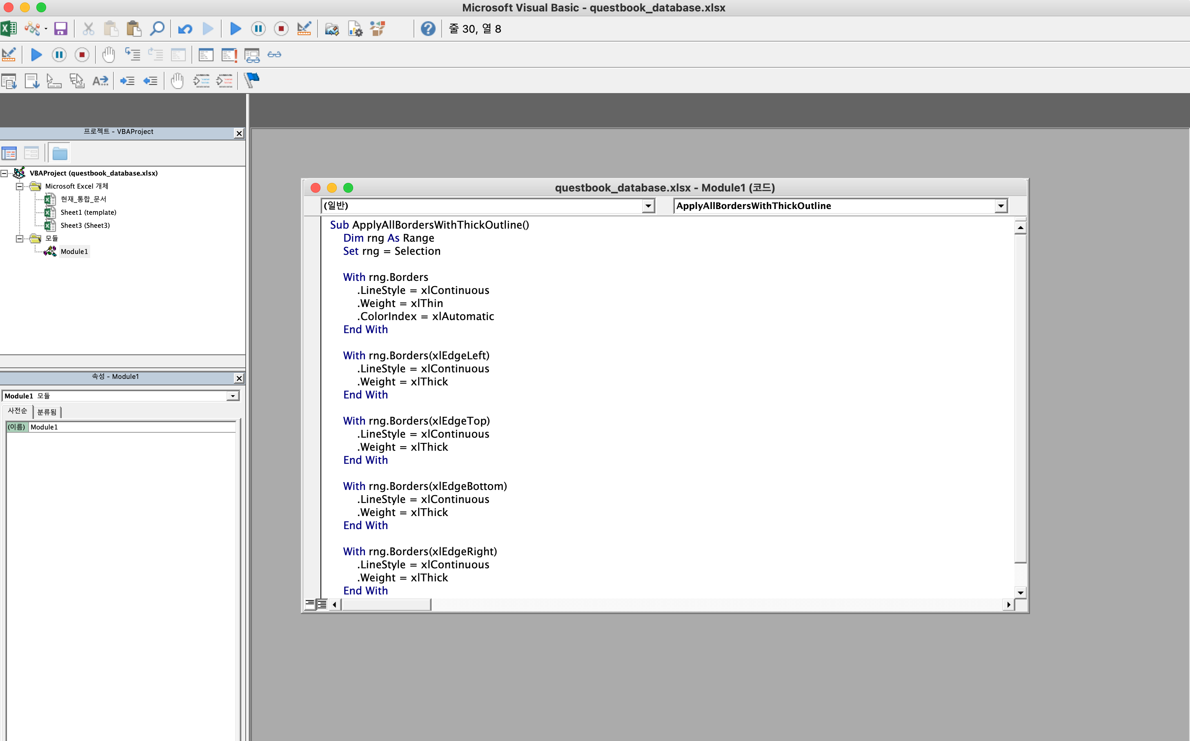Switch to the 사전순 properties tab
The height and width of the screenshot is (741, 1190).
click(17, 411)
